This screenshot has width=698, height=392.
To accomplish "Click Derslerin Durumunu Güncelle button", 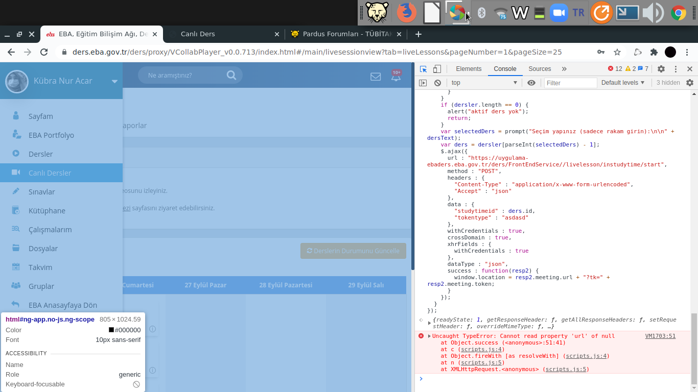I will tap(353, 251).
